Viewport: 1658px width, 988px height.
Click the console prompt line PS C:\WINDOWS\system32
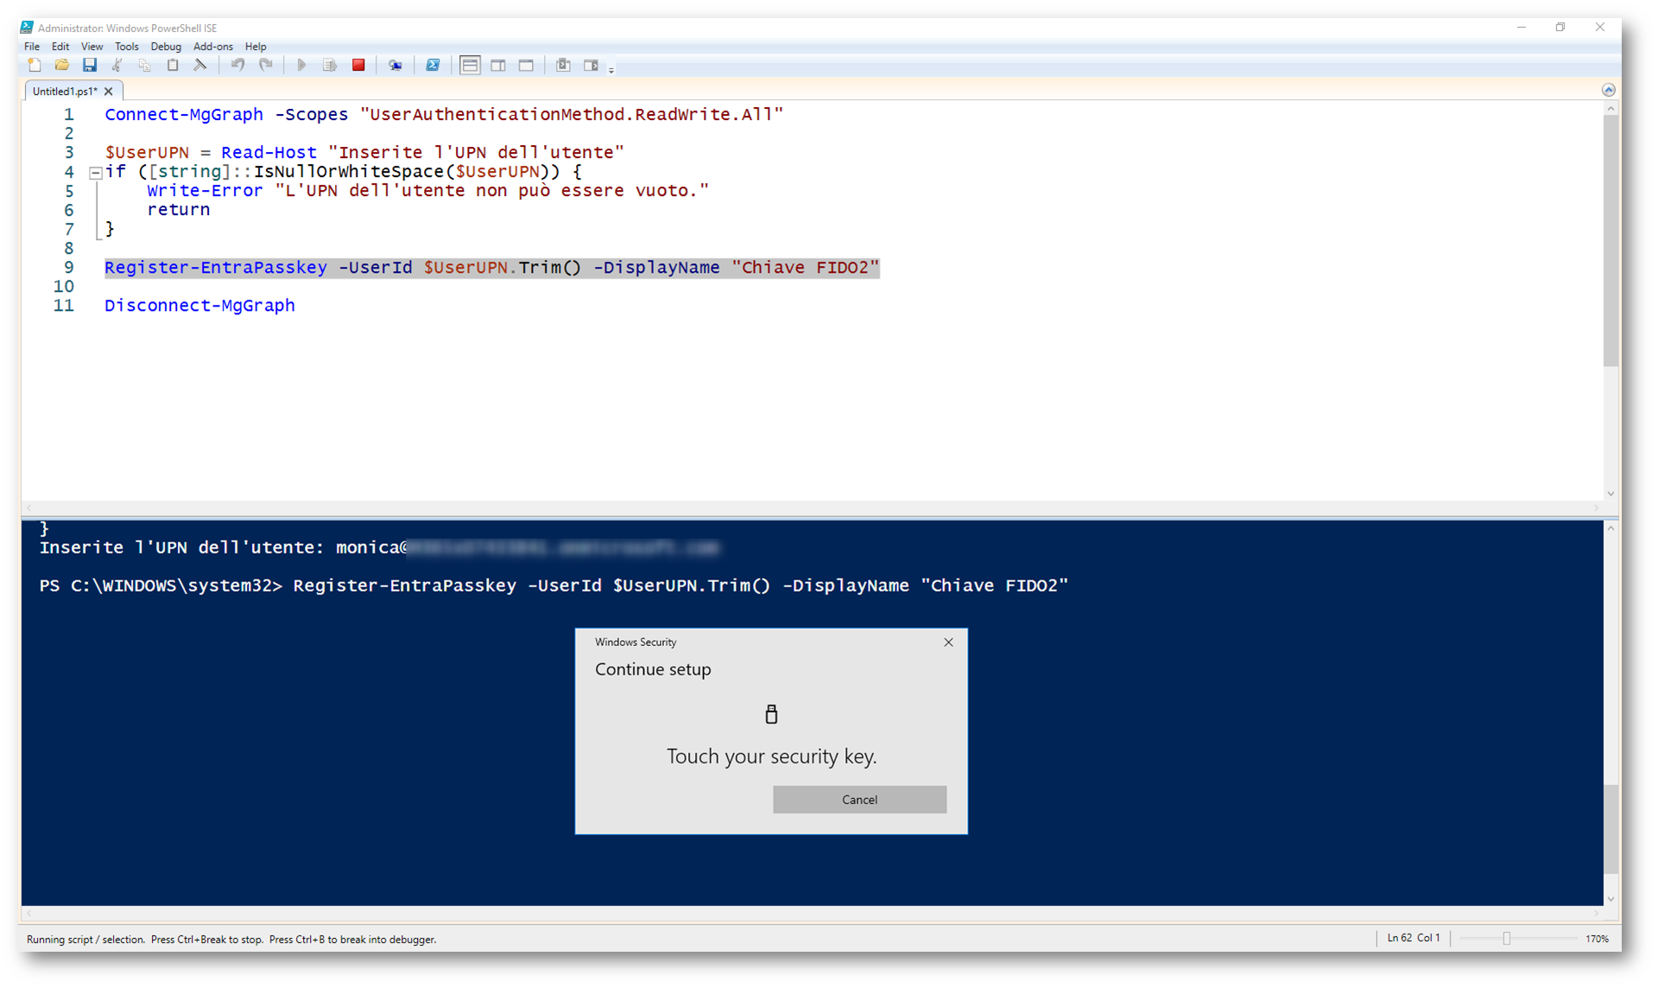pos(554,586)
